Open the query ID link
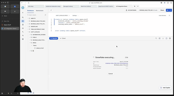This screenshot has height=96, width=174. [117, 63]
